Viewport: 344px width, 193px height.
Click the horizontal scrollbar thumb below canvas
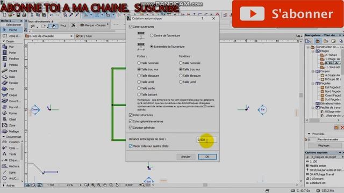tap(205, 185)
